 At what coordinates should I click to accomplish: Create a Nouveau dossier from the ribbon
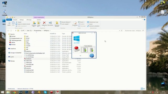click(x=57, y=24)
